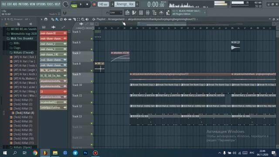Toggle the Track 7 mute light

click(x=92, y=60)
